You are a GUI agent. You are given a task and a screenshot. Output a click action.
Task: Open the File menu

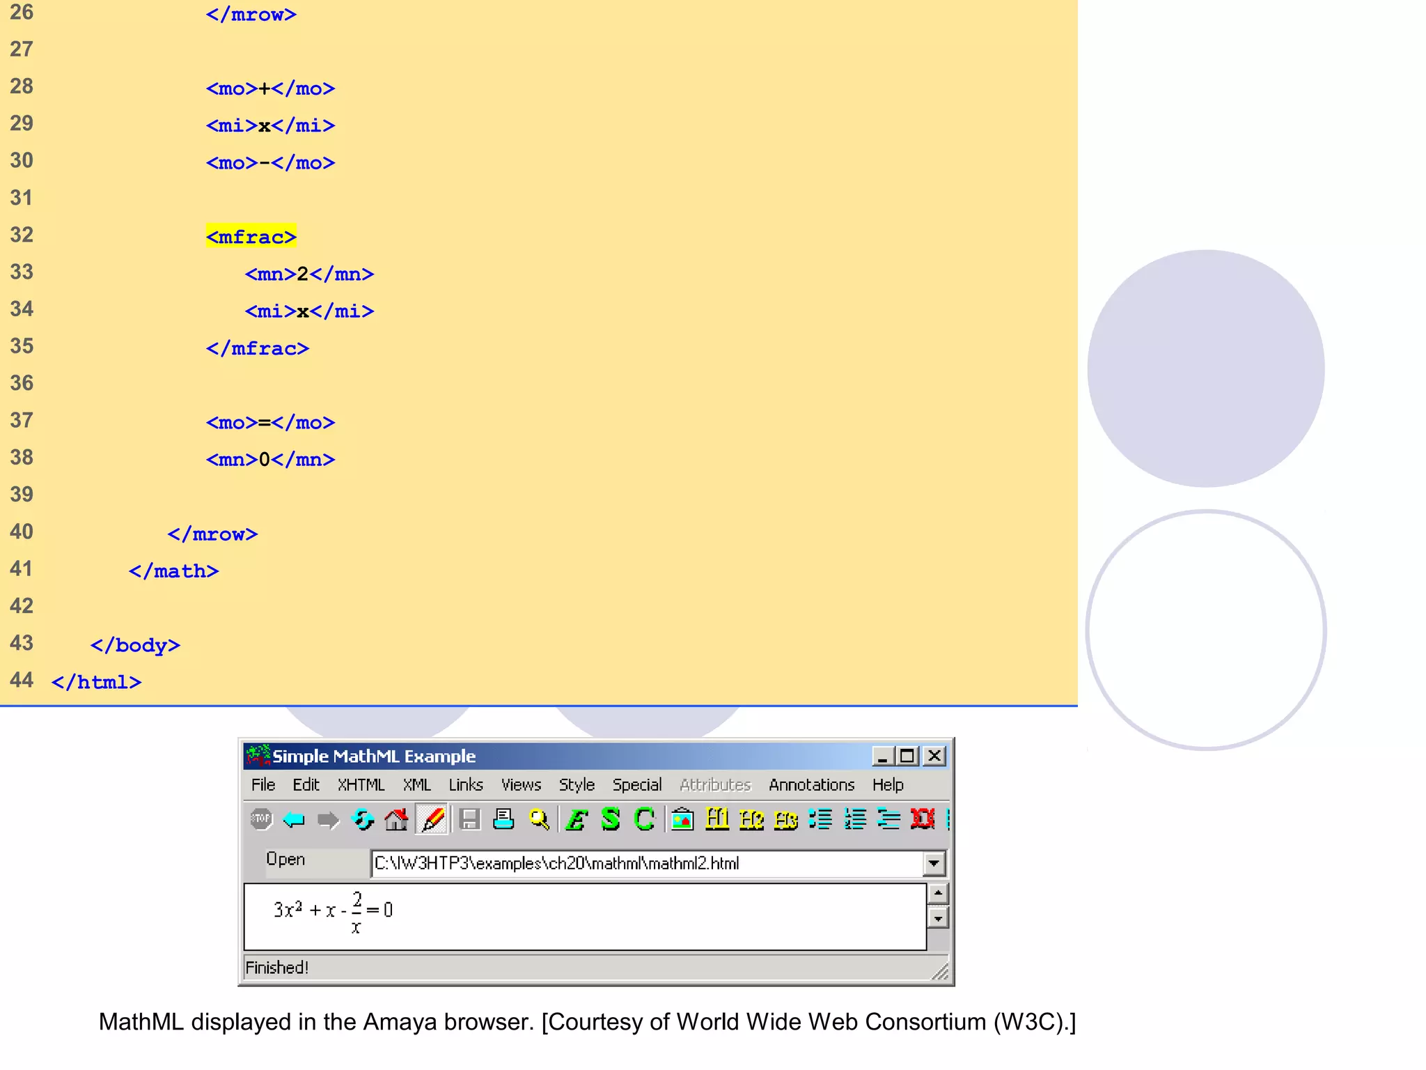(x=263, y=784)
